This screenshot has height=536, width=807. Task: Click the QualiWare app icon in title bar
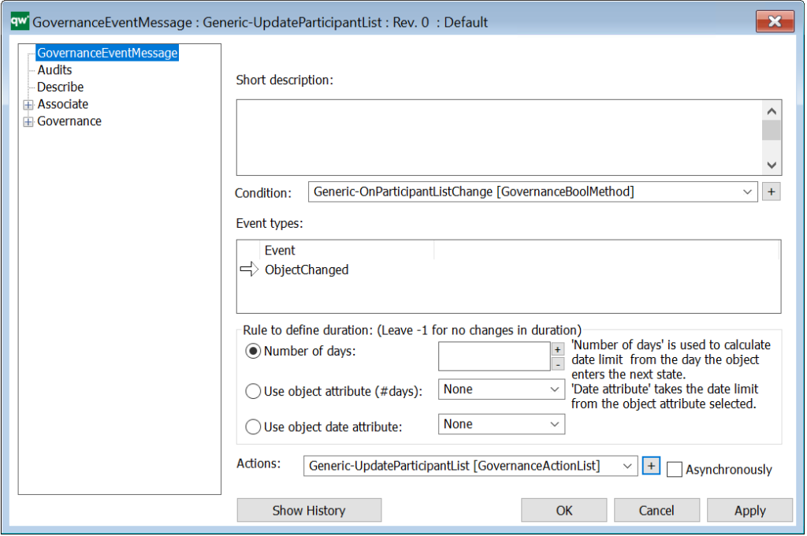pos(19,21)
